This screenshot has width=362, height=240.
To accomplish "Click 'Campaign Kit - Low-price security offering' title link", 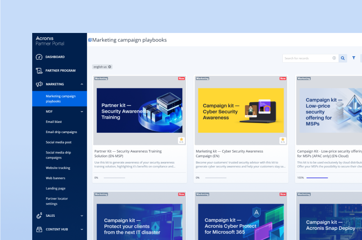I will (329, 153).
